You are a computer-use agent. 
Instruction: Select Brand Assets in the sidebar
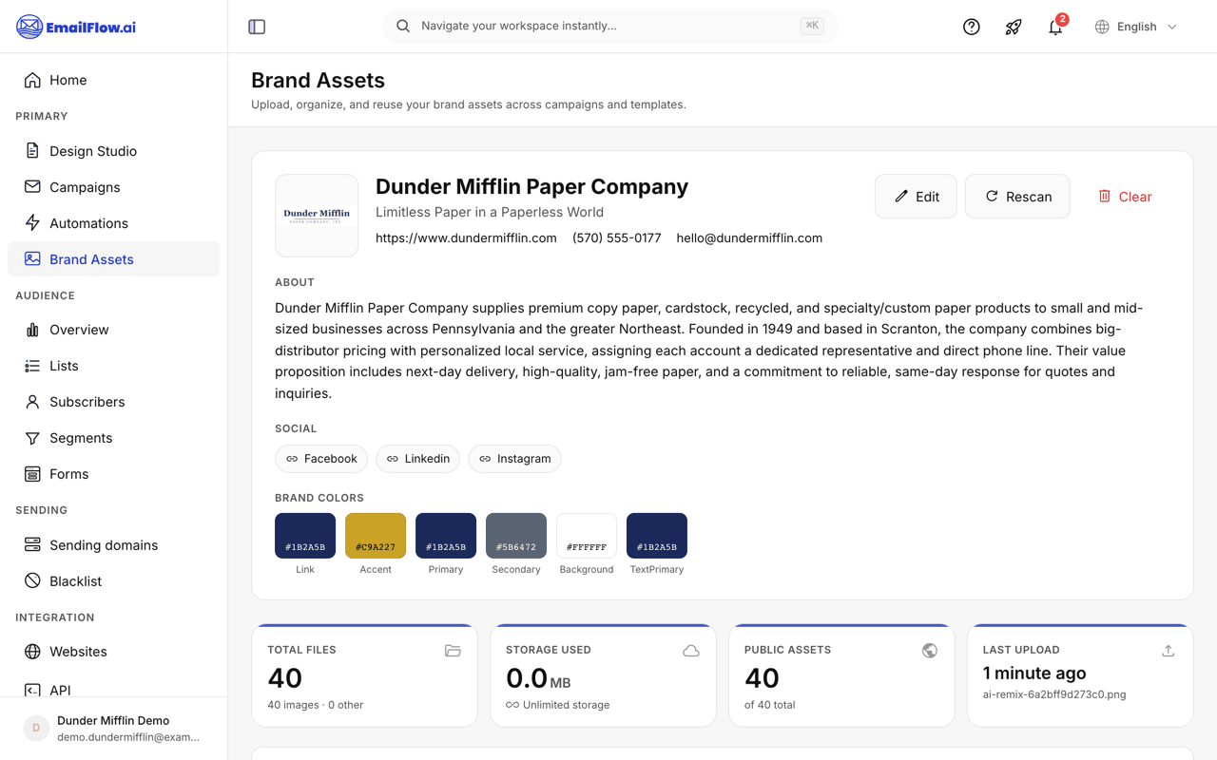114,259
